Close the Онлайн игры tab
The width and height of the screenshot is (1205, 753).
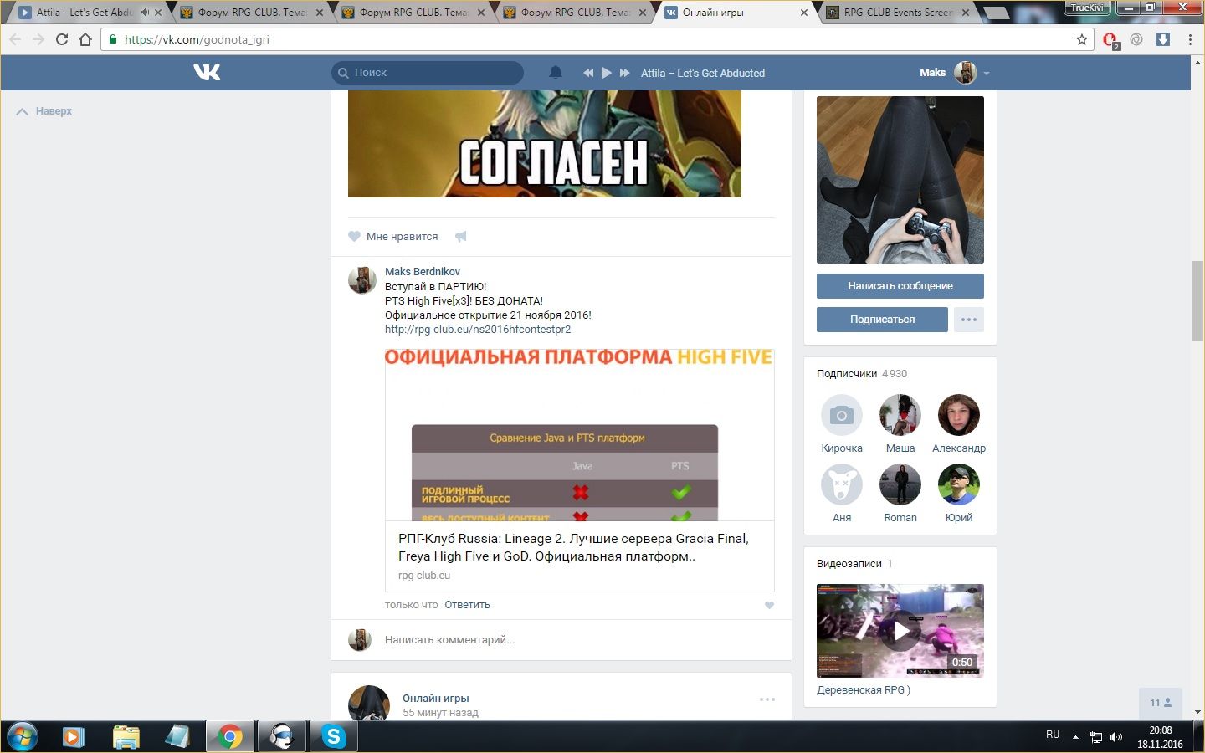coord(804,13)
